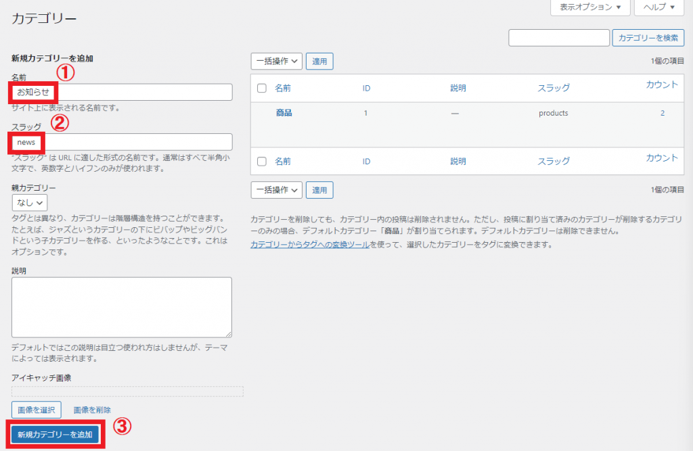The height and width of the screenshot is (451, 693).
Task: Sort by スラッグ in the table footer
Action: coord(554,161)
